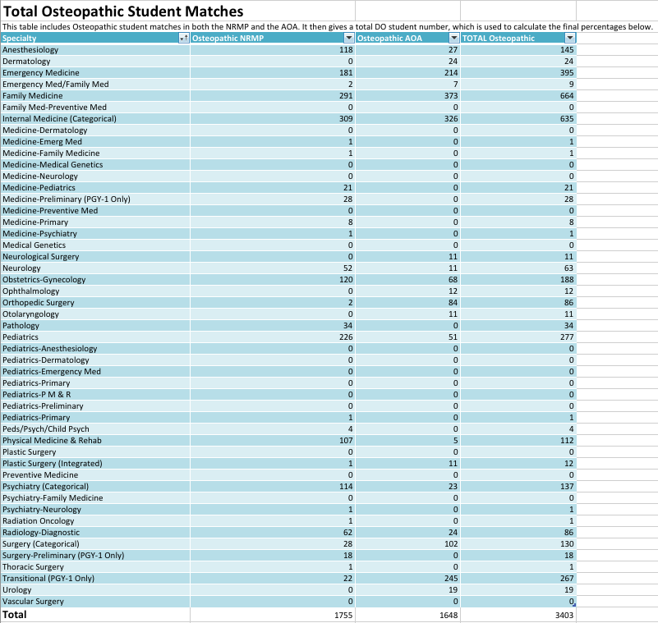Click the 'Orthopedic Surgery' specialty cell
The height and width of the screenshot is (623, 658).
click(95, 302)
